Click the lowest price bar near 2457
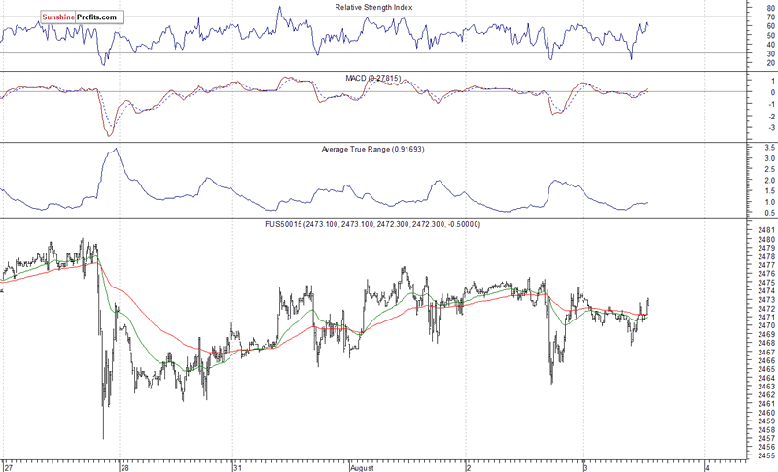The width and height of the screenshot is (778, 472). tap(103, 435)
